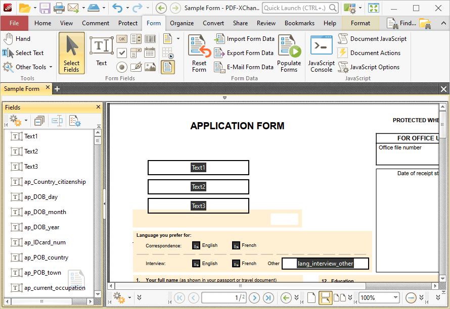Image resolution: width=450 pixels, height=309 pixels.
Task: Expand the Other Tools dropdown
Action: [x=51, y=67]
